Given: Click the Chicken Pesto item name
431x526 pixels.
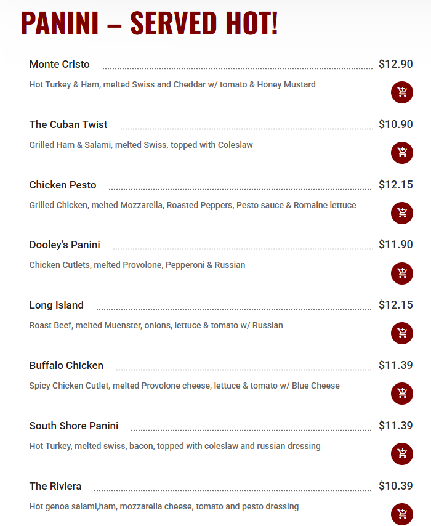Looking at the screenshot, I should (62, 185).
